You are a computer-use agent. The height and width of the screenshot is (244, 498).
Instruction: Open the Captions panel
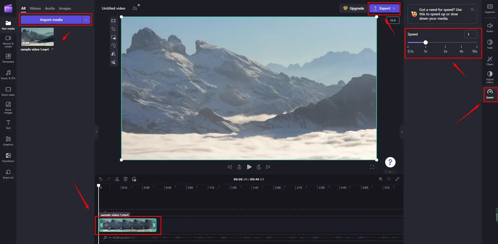490,9
